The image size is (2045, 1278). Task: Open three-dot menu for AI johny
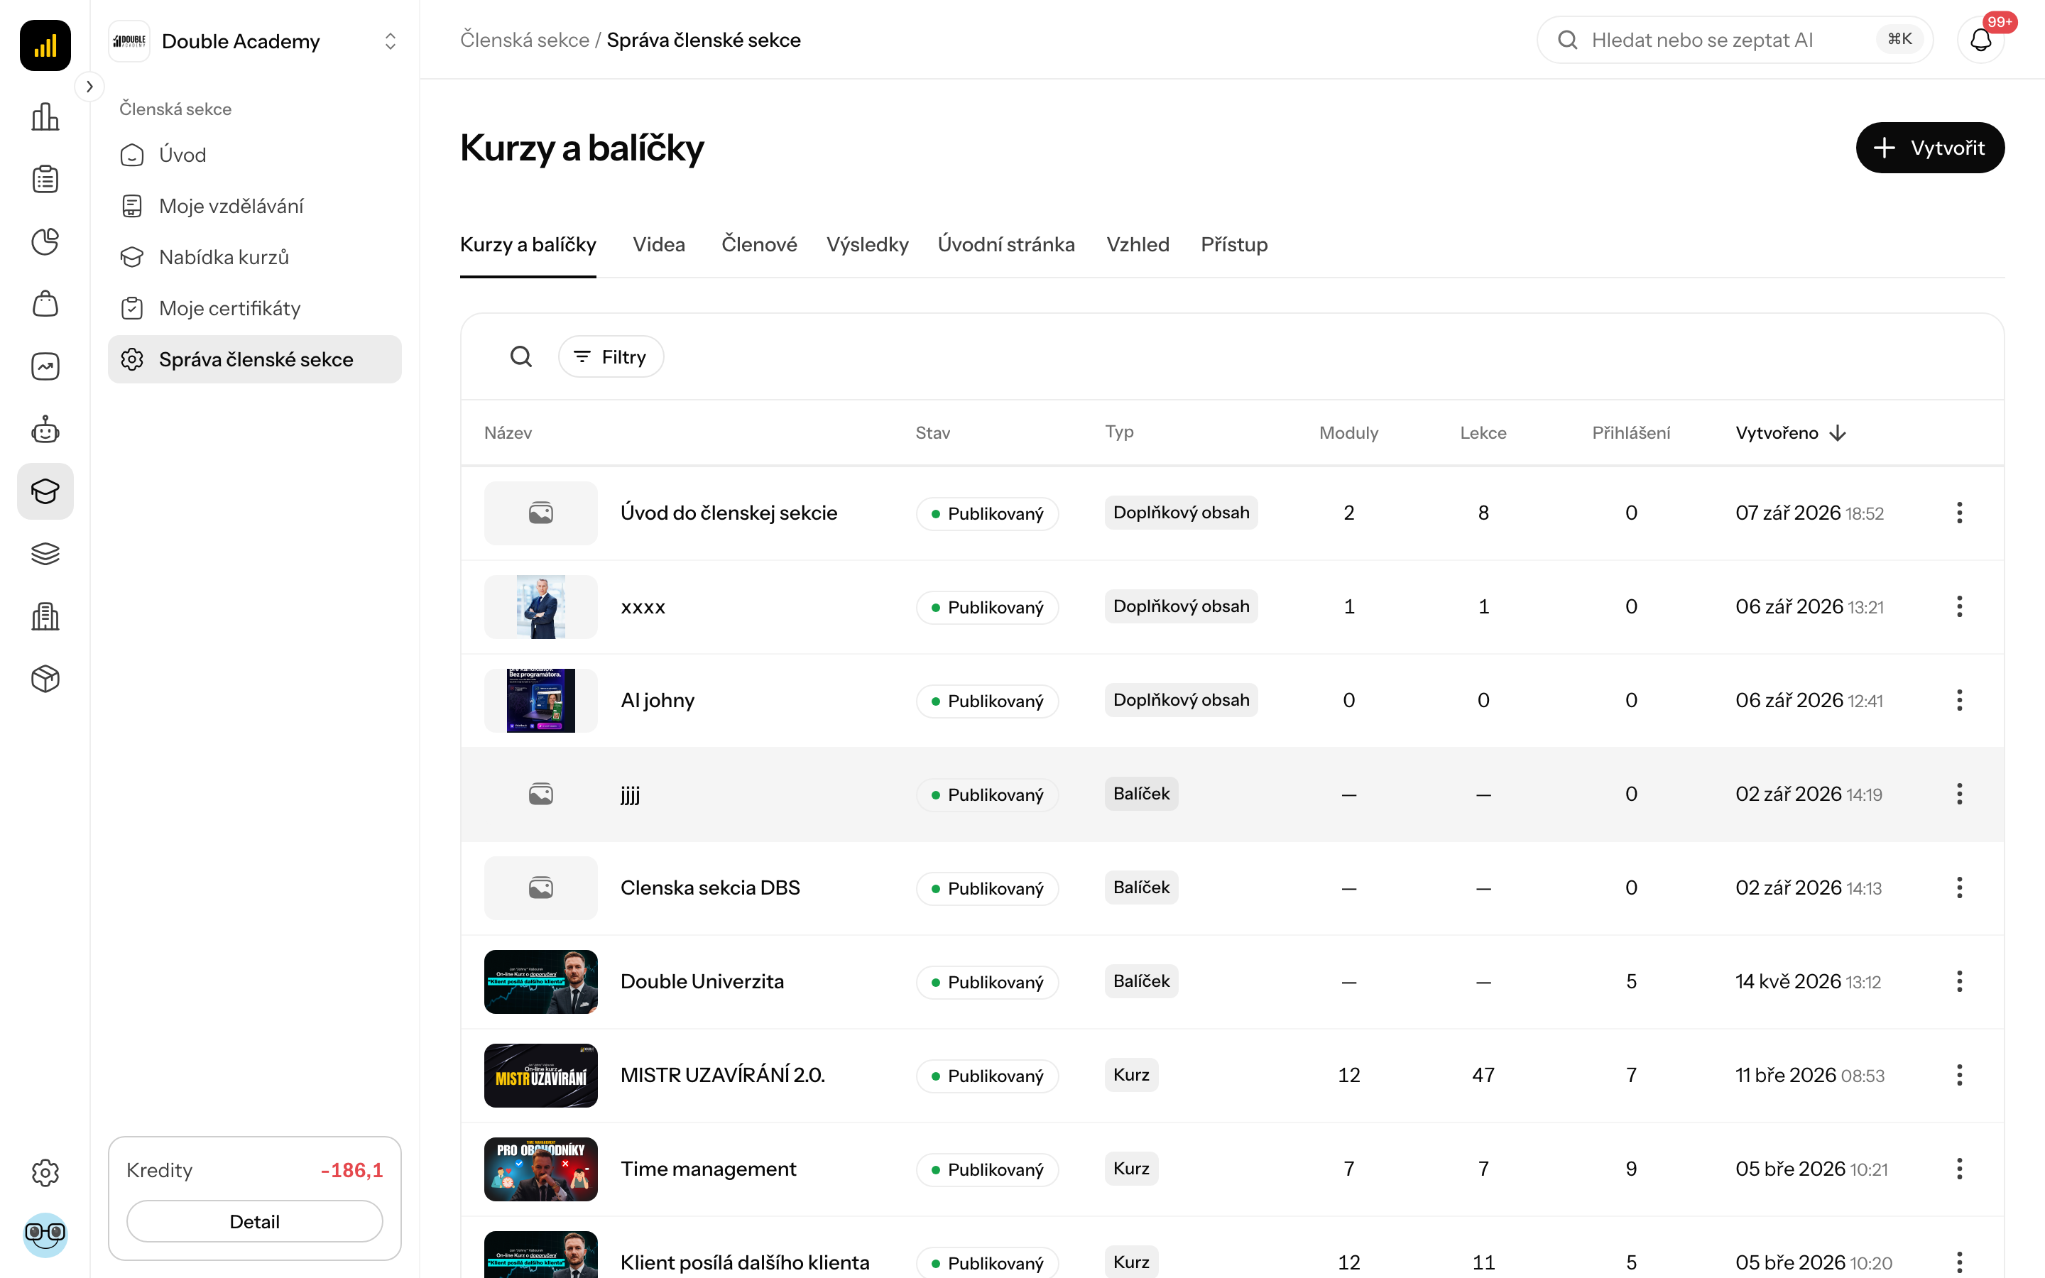point(1959,701)
